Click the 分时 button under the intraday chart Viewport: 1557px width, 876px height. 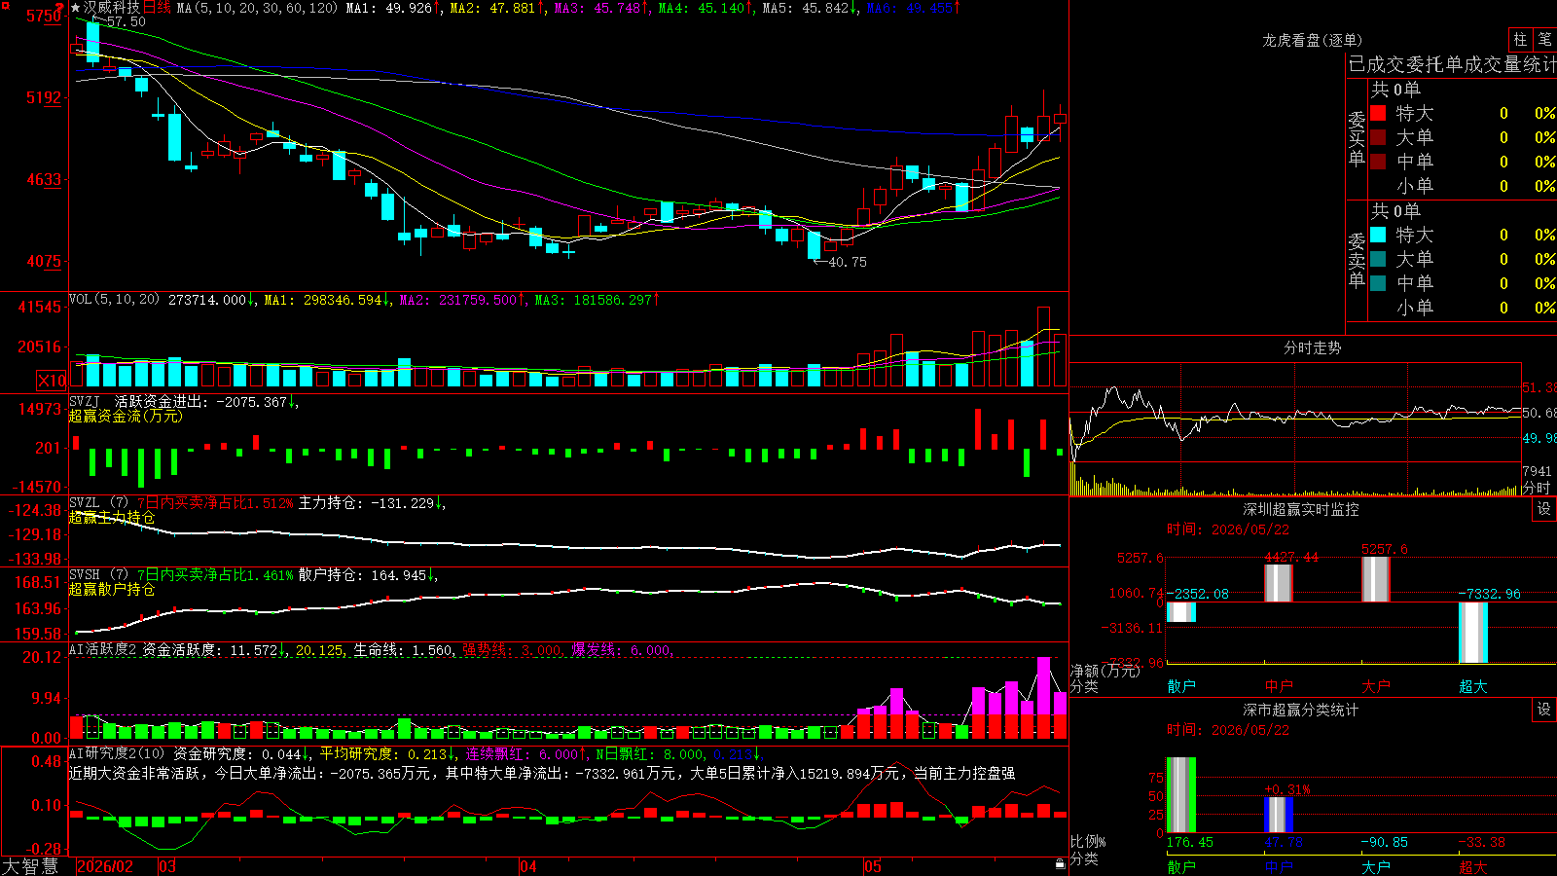coord(1537,488)
